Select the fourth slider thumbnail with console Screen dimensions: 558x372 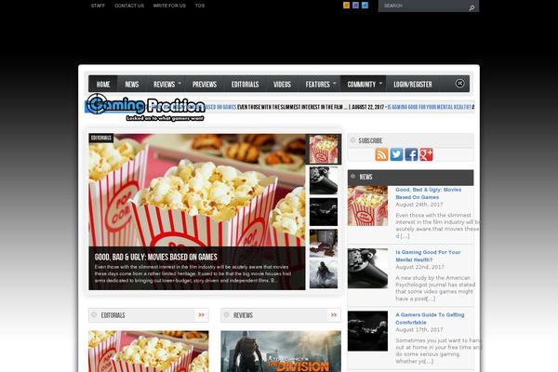coord(324,243)
